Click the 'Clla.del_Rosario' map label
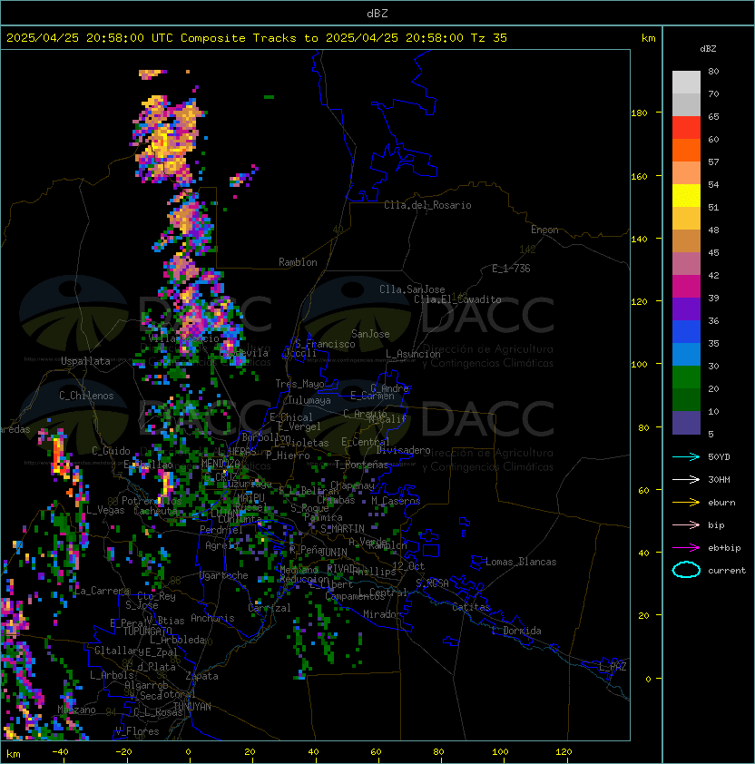This screenshot has width=755, height=764. 427,205
